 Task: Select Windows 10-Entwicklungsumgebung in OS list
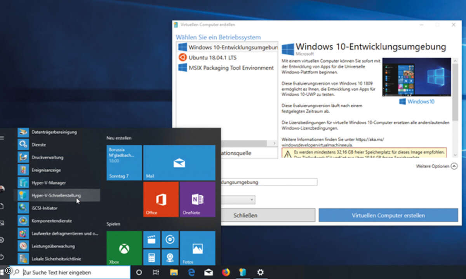[228, 47]
